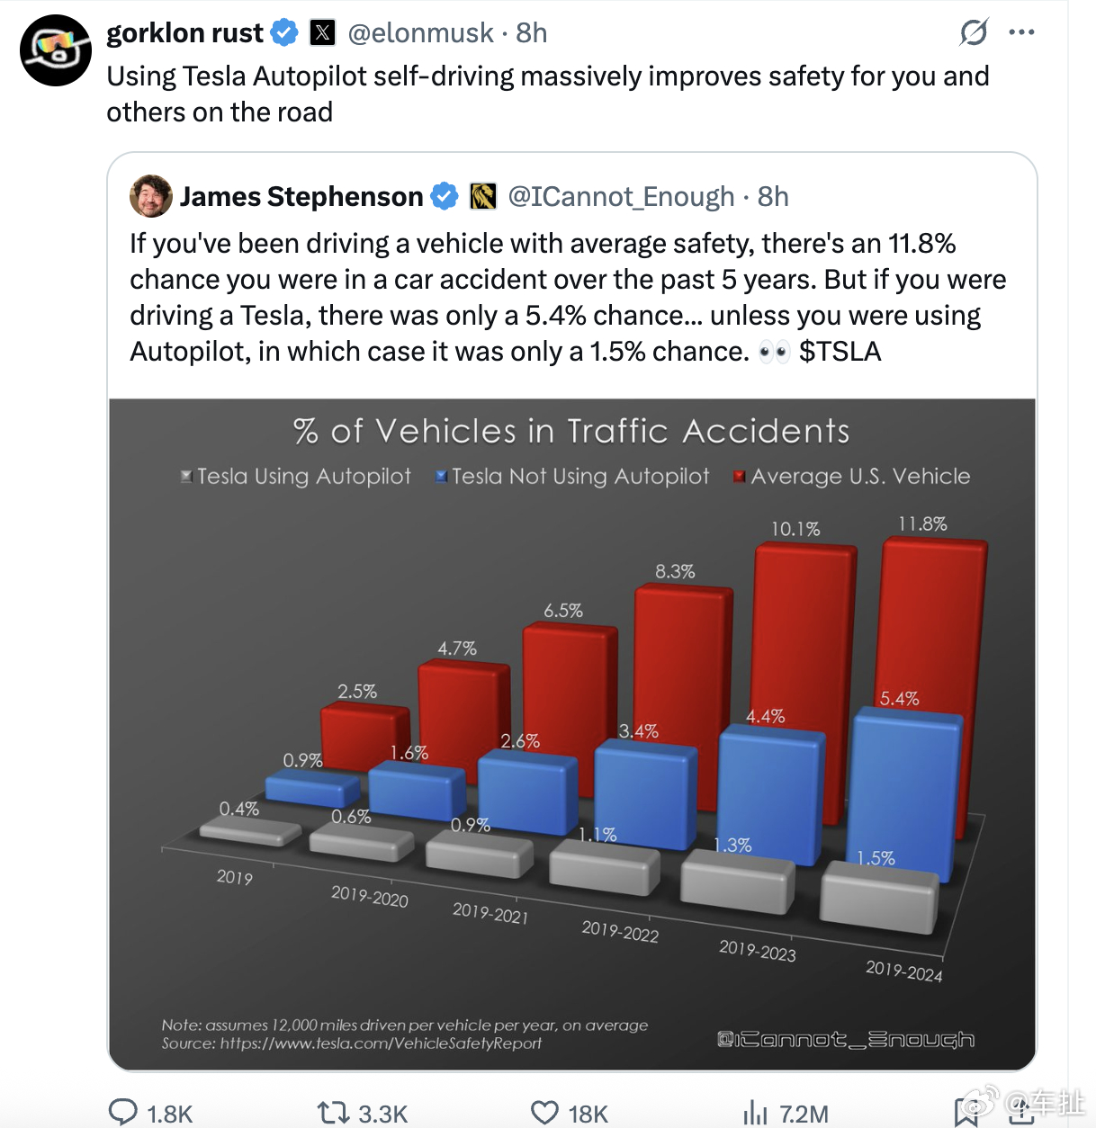Like the post with the heart icon
Screen dimensions: 1096x1128
pyautogui.click(x=544, y=1113)
